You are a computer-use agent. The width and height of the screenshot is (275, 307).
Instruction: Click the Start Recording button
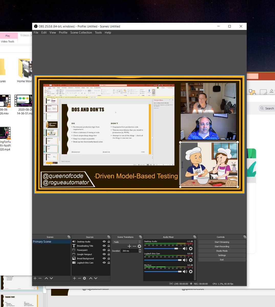(x=222, y=246)
